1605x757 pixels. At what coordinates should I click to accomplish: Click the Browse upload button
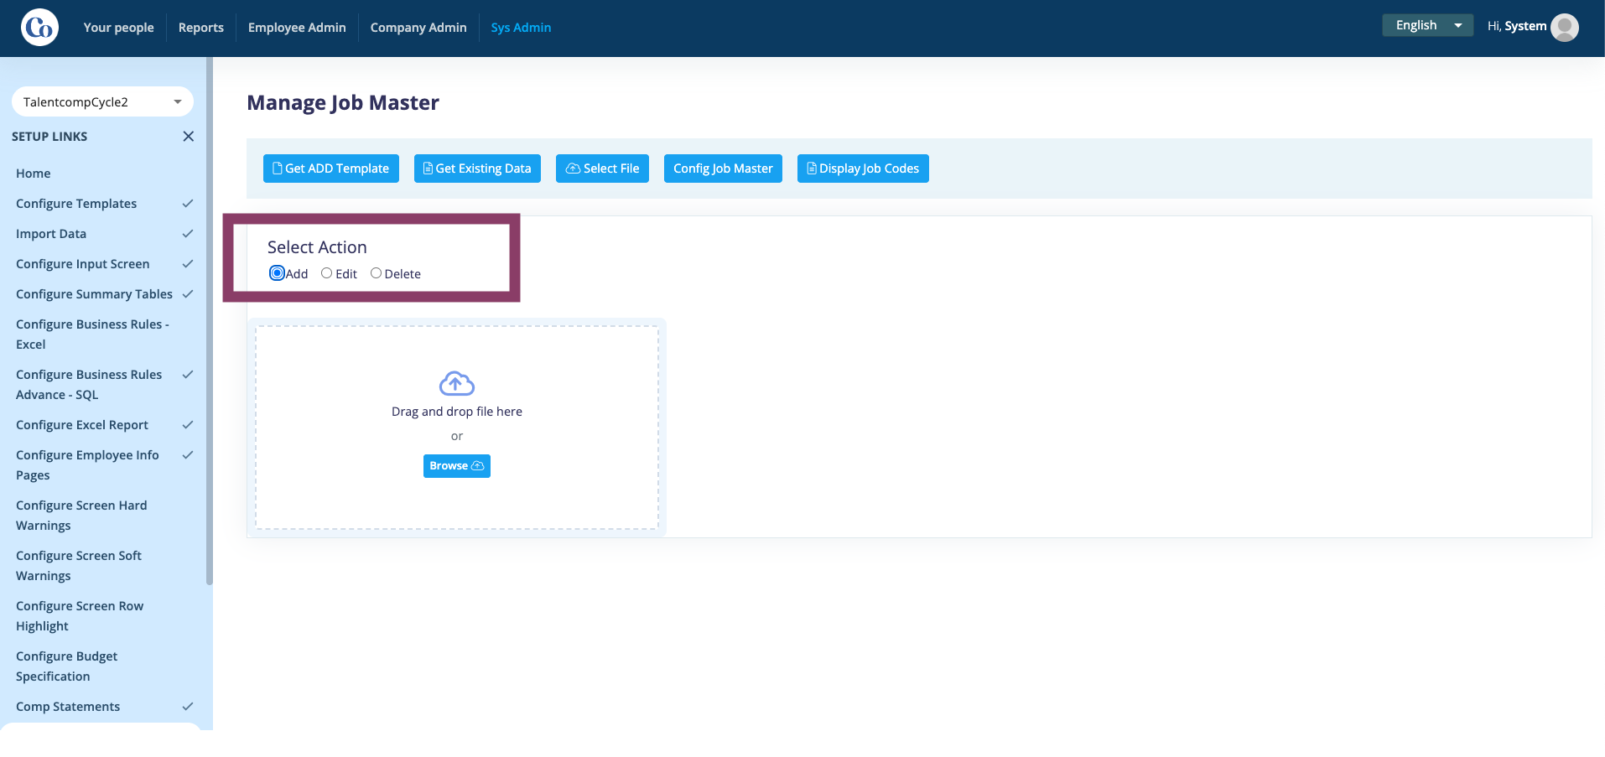coord(457,466)
